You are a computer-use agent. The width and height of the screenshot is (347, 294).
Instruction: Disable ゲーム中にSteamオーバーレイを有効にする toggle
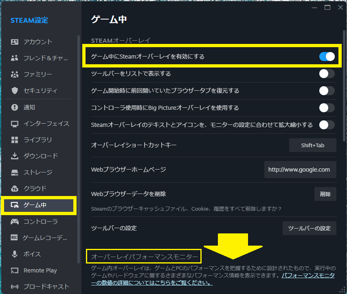click(327, 57)
